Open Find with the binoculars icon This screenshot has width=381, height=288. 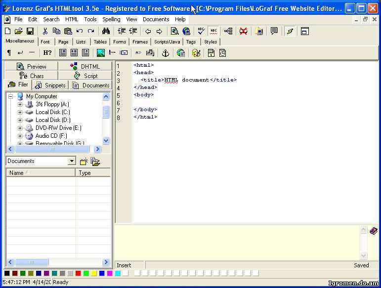click(x=106, y=31)
